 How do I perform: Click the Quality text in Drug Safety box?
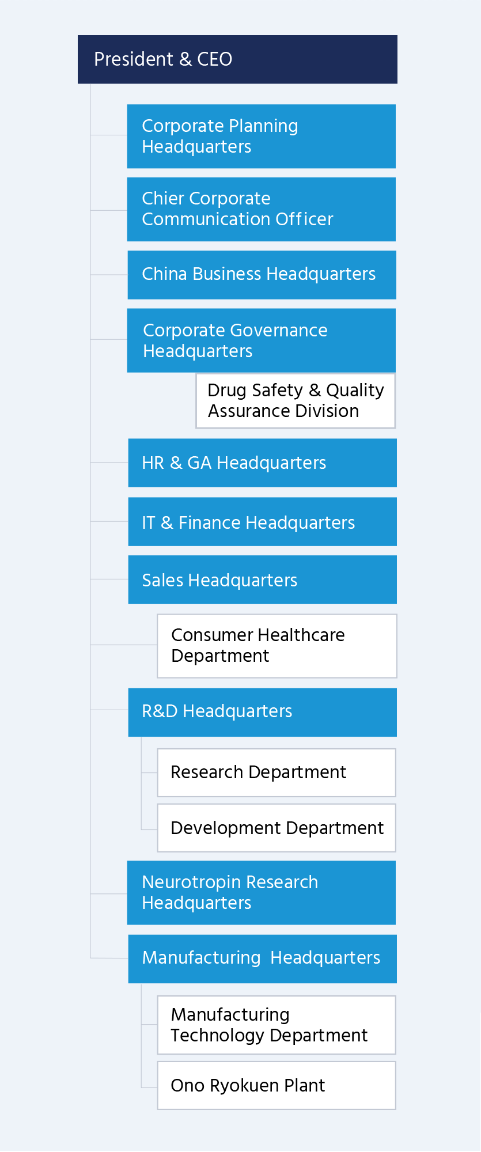355,391
